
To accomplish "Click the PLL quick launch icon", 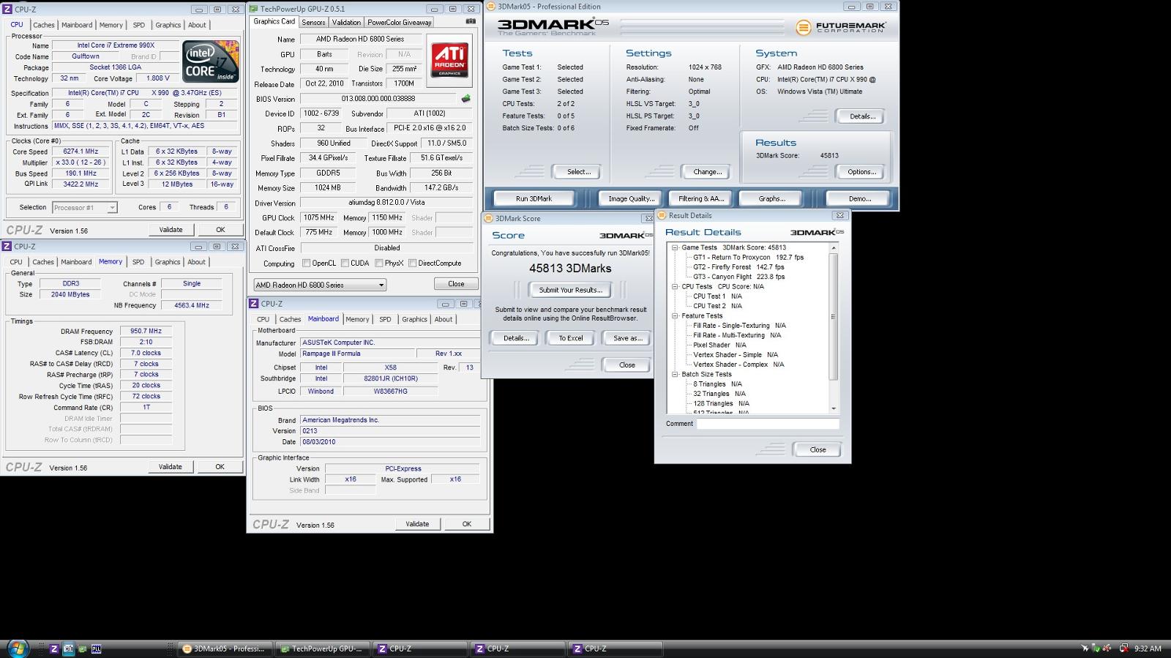I will pos(96,648).
